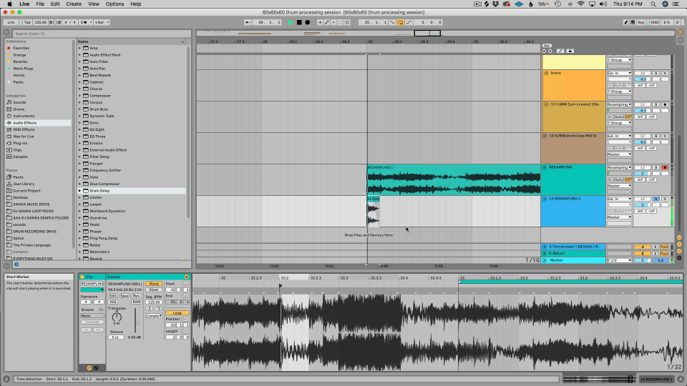Open the View menu
687x386 pixels.
93,4
